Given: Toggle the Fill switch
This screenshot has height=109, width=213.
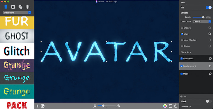Looking at the screenshot, I should tap(209, 8).
